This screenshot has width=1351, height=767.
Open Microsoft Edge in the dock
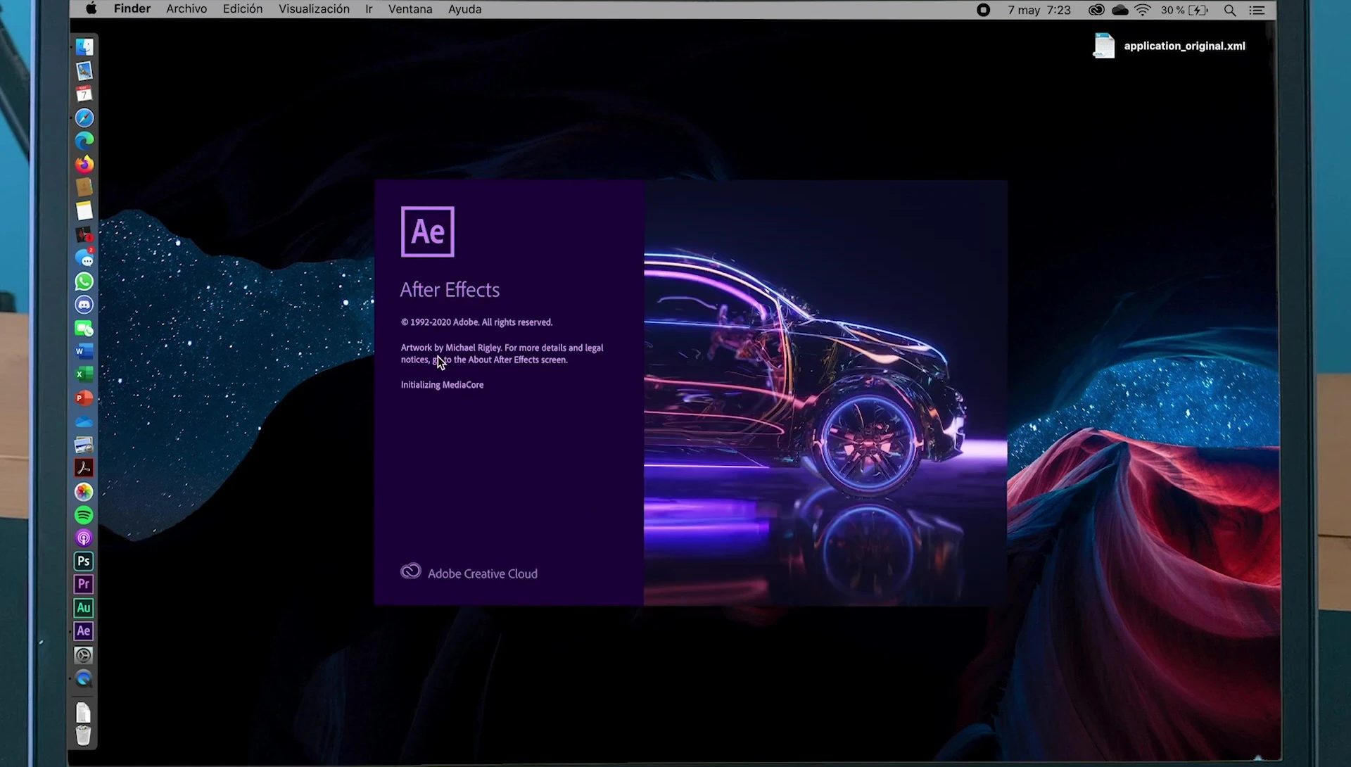click(84, 141)
